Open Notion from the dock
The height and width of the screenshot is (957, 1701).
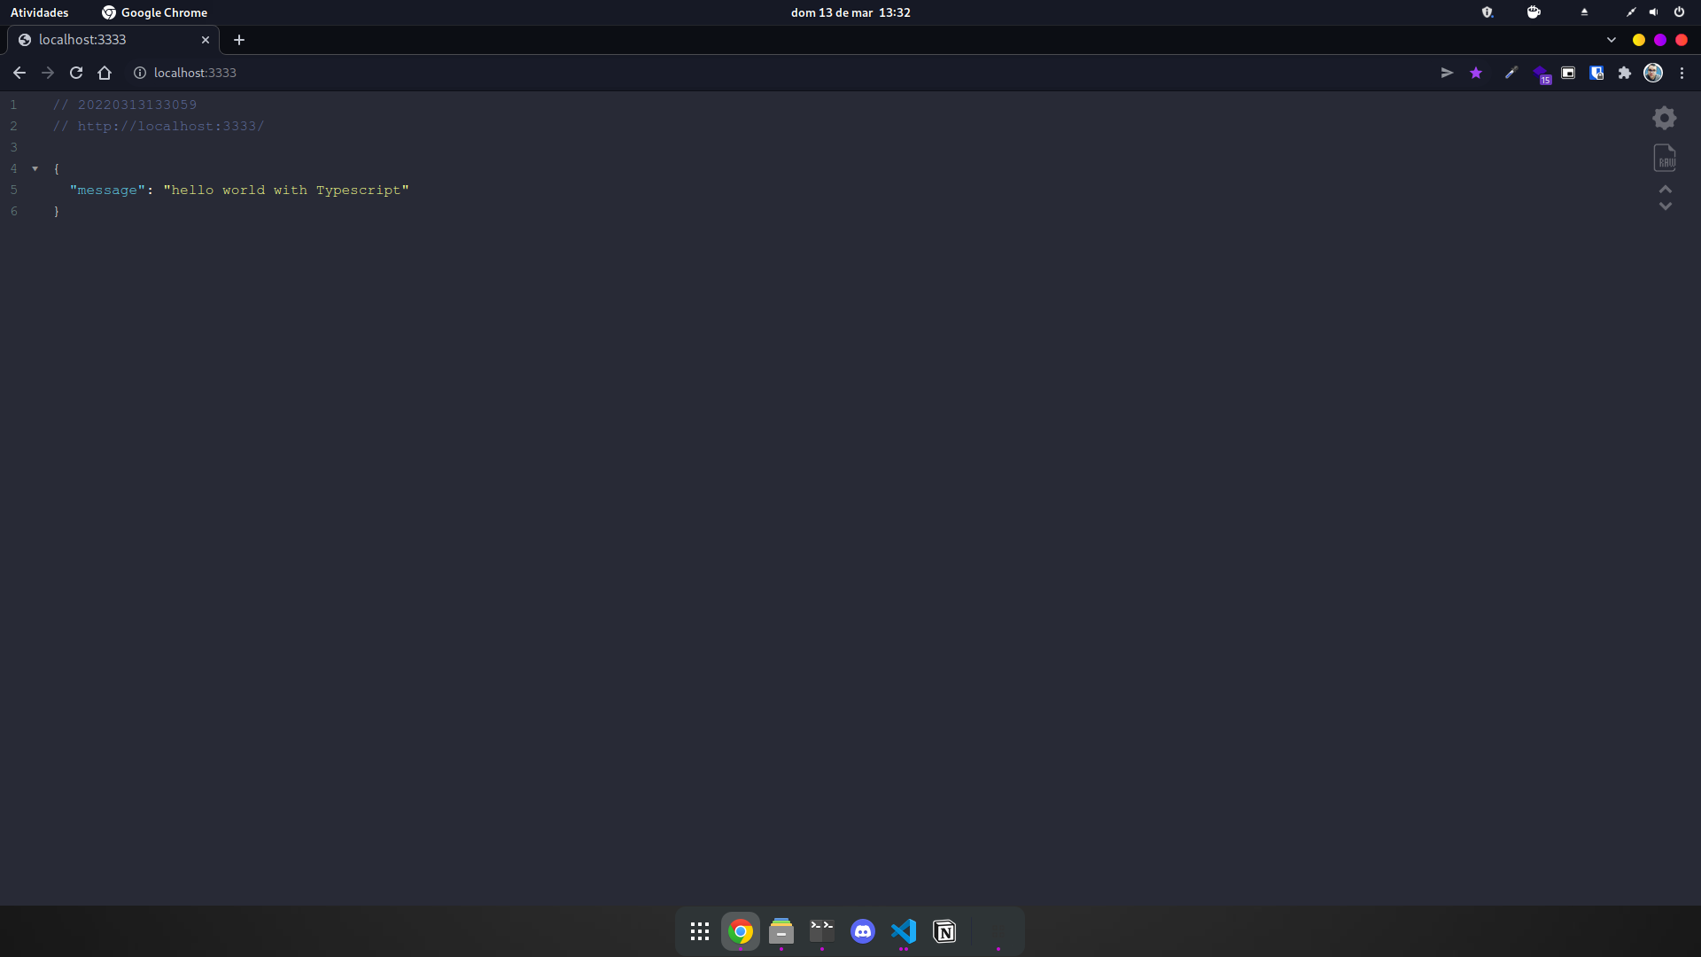[944, 931]
